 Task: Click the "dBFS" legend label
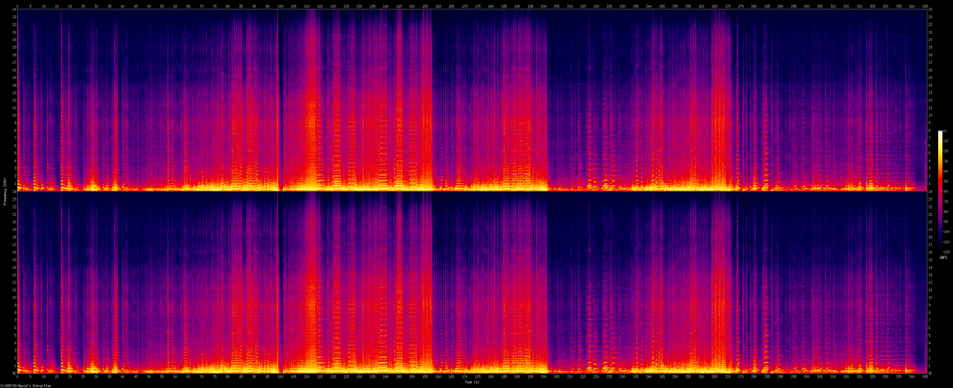(943, 258)
